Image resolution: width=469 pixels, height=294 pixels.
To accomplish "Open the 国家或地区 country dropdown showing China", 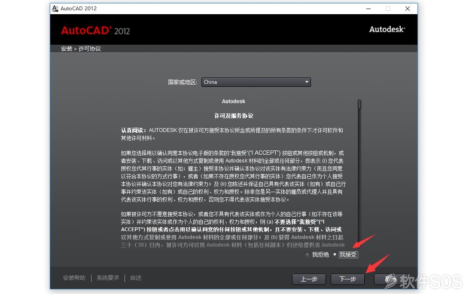I will 256,82.
